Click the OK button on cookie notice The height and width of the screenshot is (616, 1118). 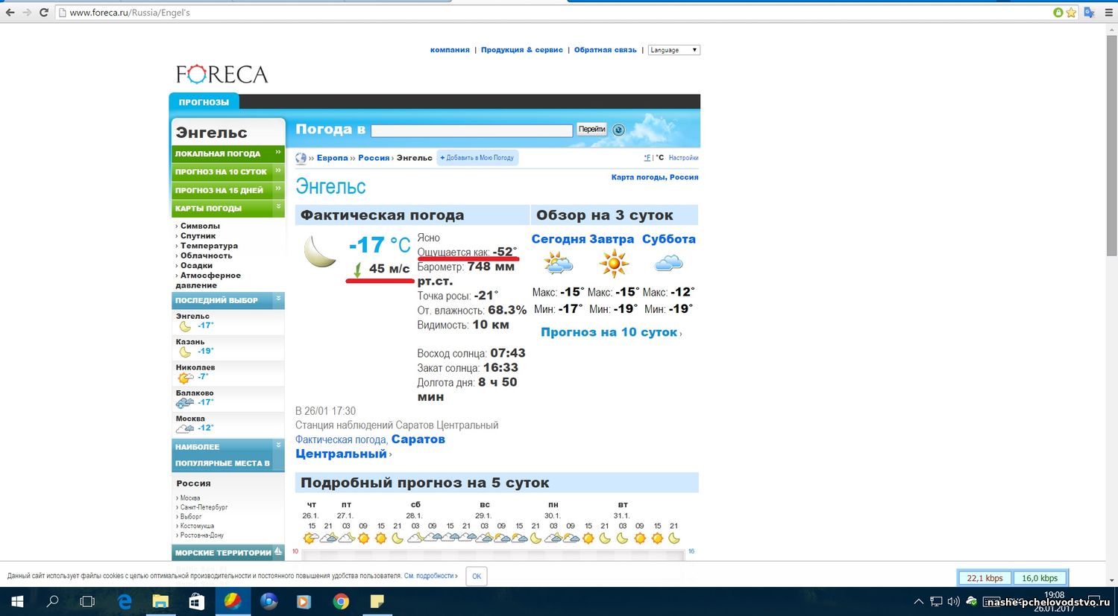point(476,576)
